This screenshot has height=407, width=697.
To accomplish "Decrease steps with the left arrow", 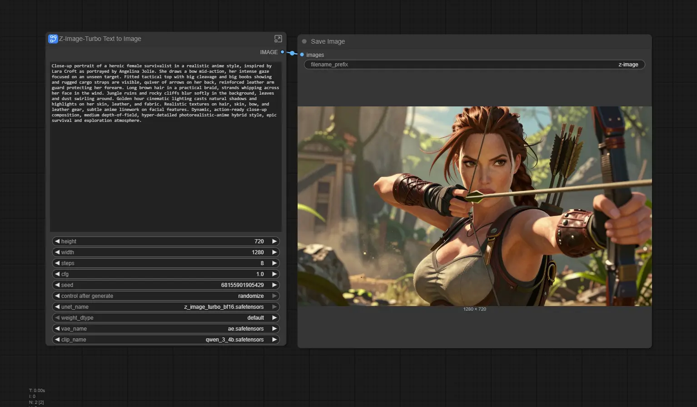I will [x=57, y=263].
